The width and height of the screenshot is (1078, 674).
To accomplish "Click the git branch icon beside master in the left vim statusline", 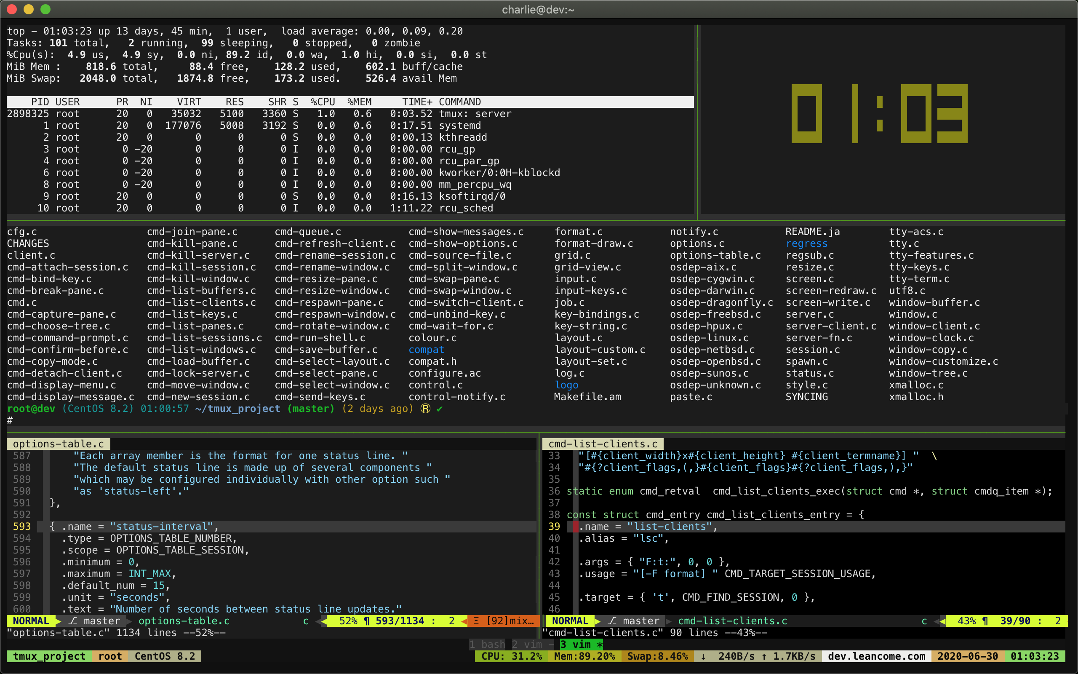I will point(73,621).
